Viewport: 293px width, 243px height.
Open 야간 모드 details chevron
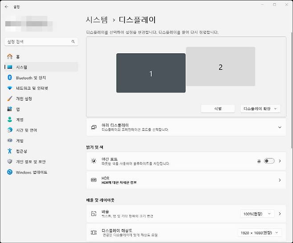[280, 161]
